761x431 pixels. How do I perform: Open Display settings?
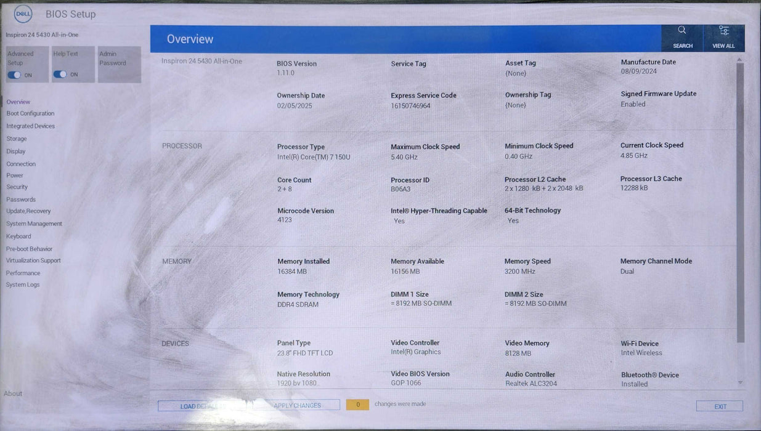(15, 151)
